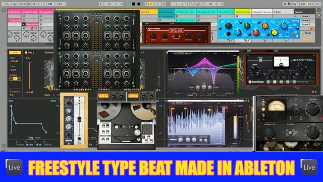Viewport: 323px width, 182px height.
Task: Select the Master track header
Action: pos(304,12)
